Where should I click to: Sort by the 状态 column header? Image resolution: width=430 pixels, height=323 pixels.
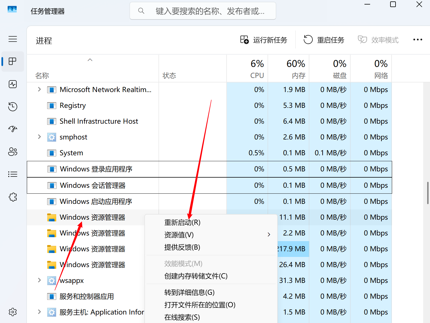click(x=193, y=69)
